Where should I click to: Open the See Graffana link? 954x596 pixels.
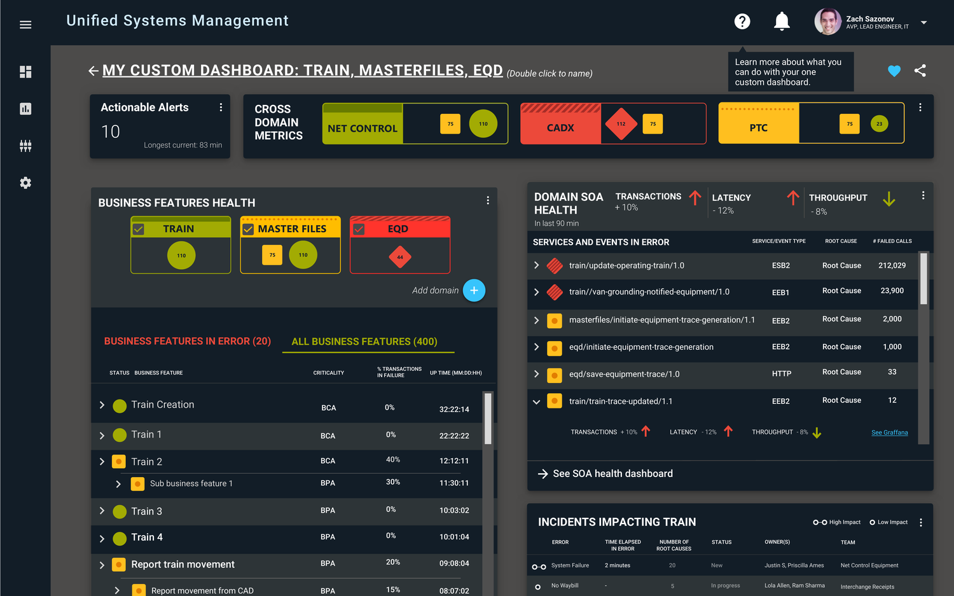click(889, 433)
